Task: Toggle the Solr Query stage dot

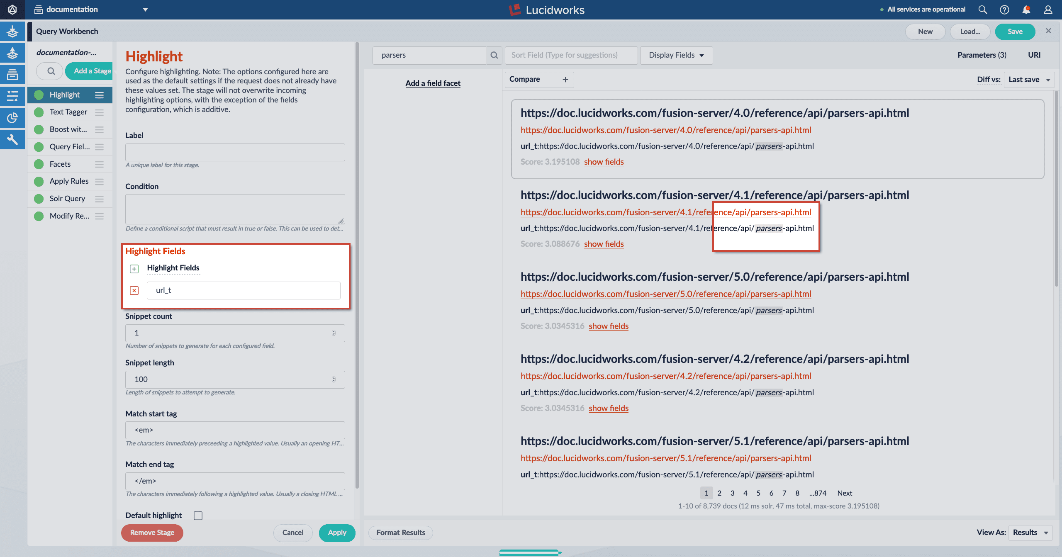Action: pos(39,199)
